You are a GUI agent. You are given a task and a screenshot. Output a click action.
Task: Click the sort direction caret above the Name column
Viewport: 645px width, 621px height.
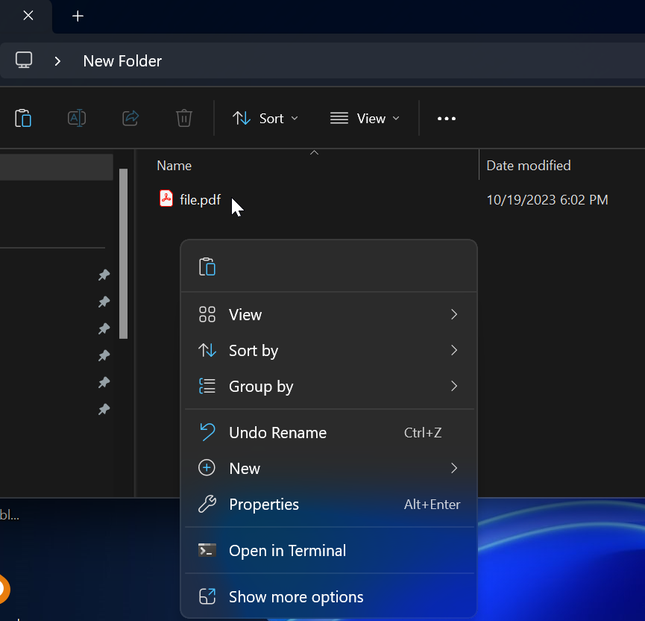[314, 153]
